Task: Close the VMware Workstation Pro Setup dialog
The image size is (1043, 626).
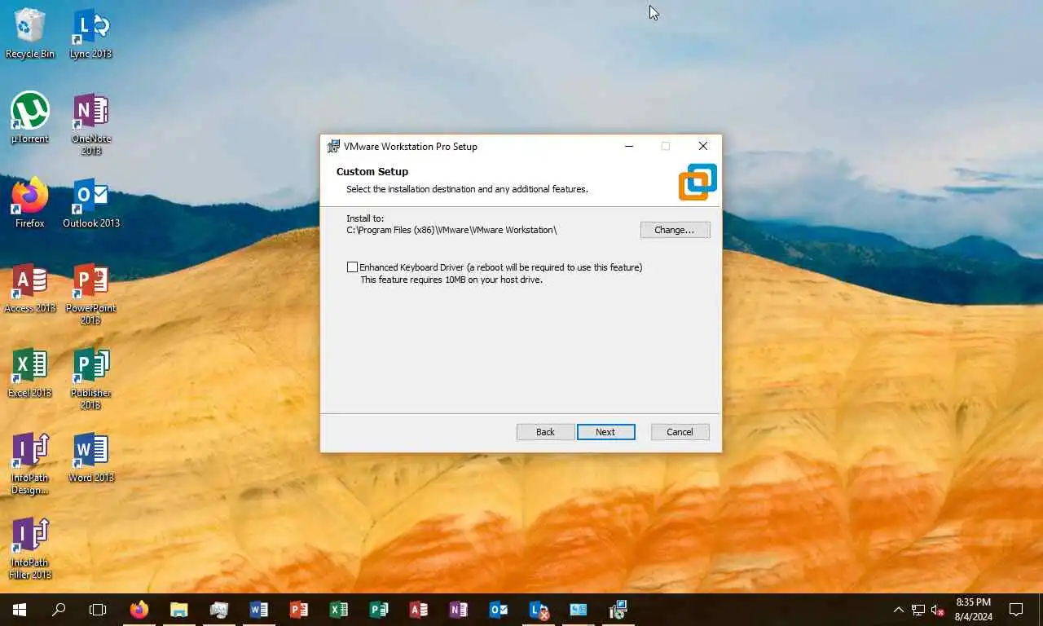Action: pyautogui.click(x=702, y=146)
